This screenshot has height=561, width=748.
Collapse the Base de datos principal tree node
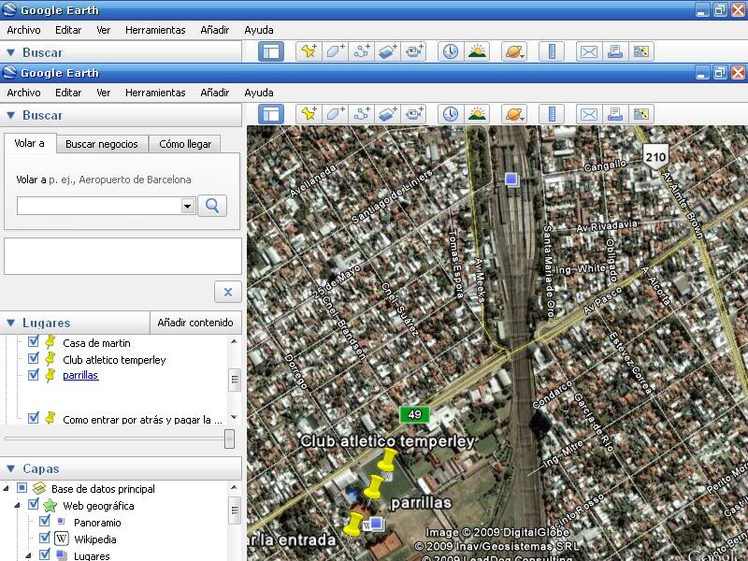[x=7, y=488]
